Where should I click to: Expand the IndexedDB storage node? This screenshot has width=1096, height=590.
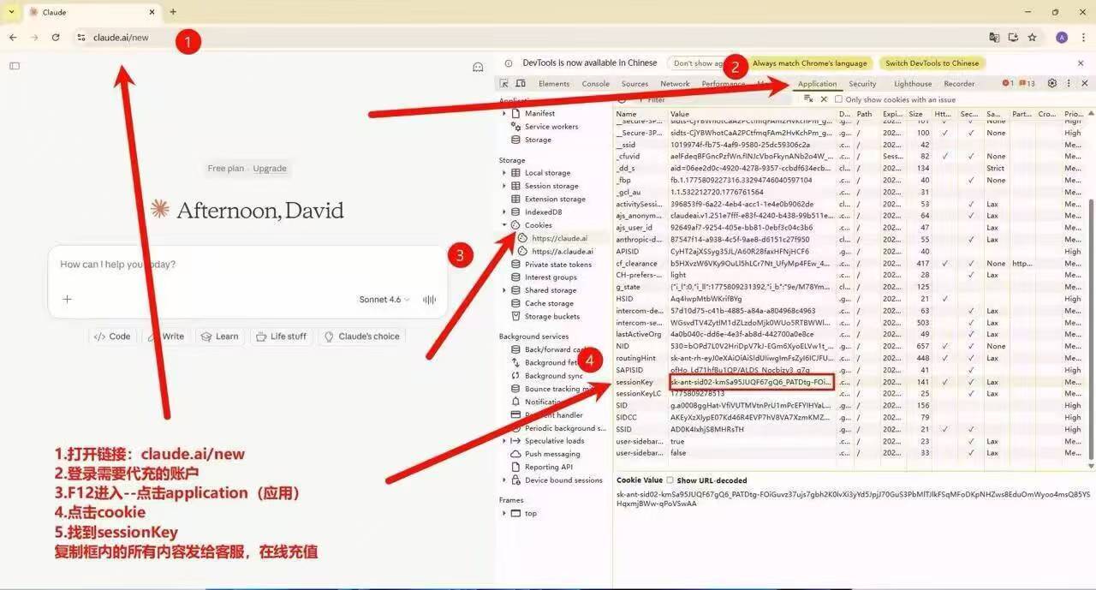[504, 212]
